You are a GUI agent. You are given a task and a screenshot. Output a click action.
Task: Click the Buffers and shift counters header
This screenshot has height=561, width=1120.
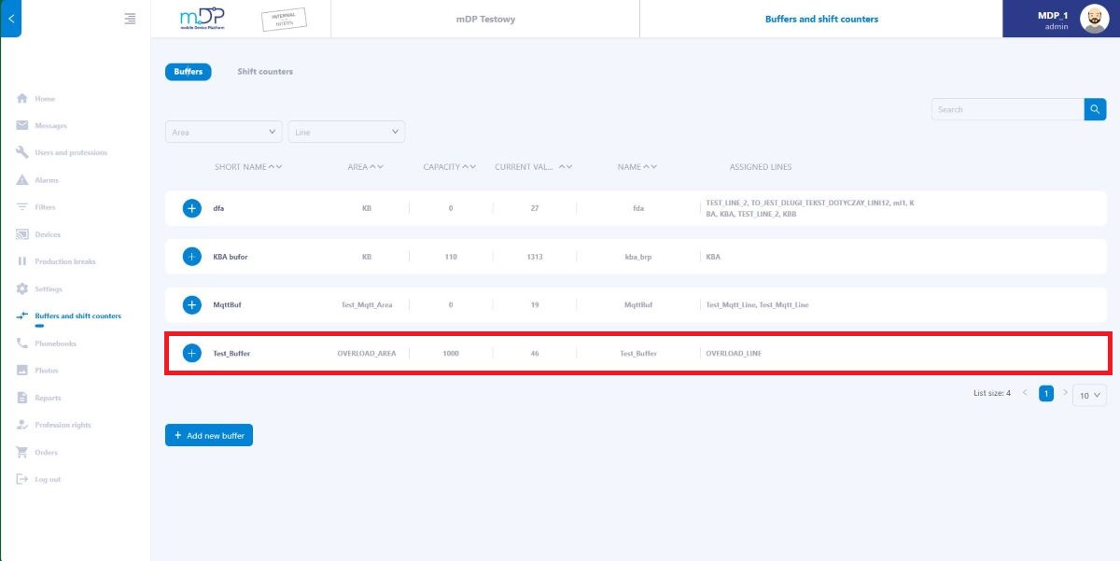[x=821, y=19]
